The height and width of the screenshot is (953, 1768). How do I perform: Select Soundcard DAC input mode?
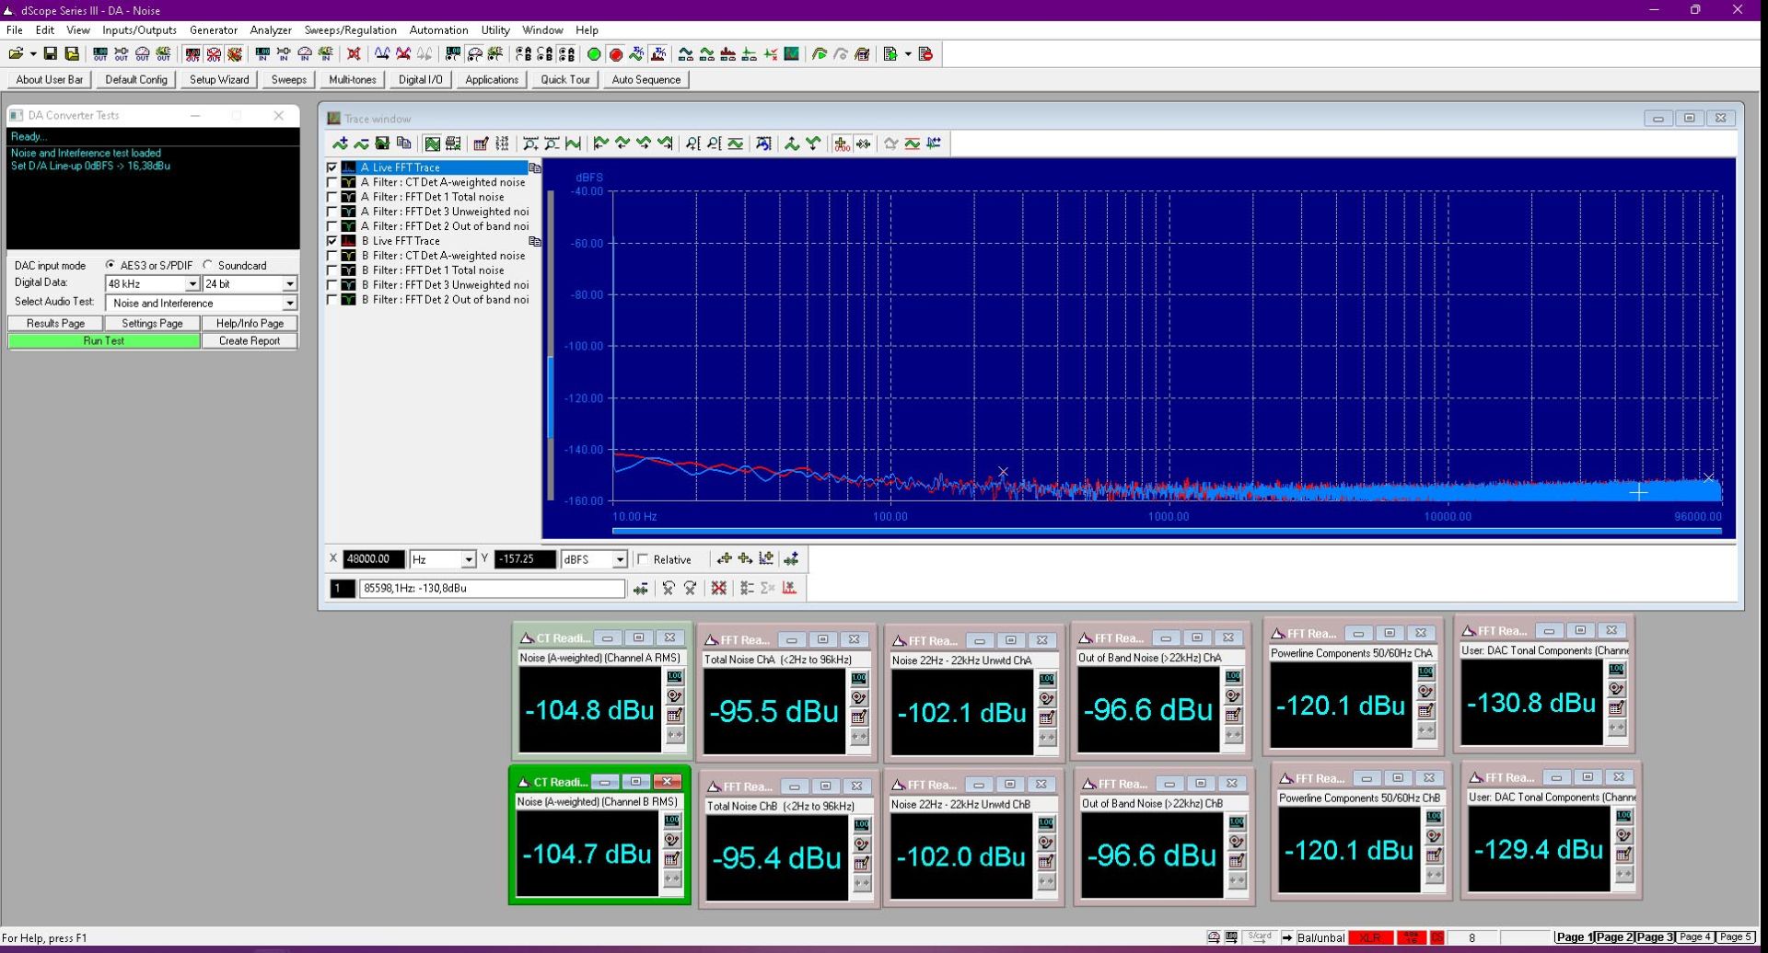(x=208, y=265)
